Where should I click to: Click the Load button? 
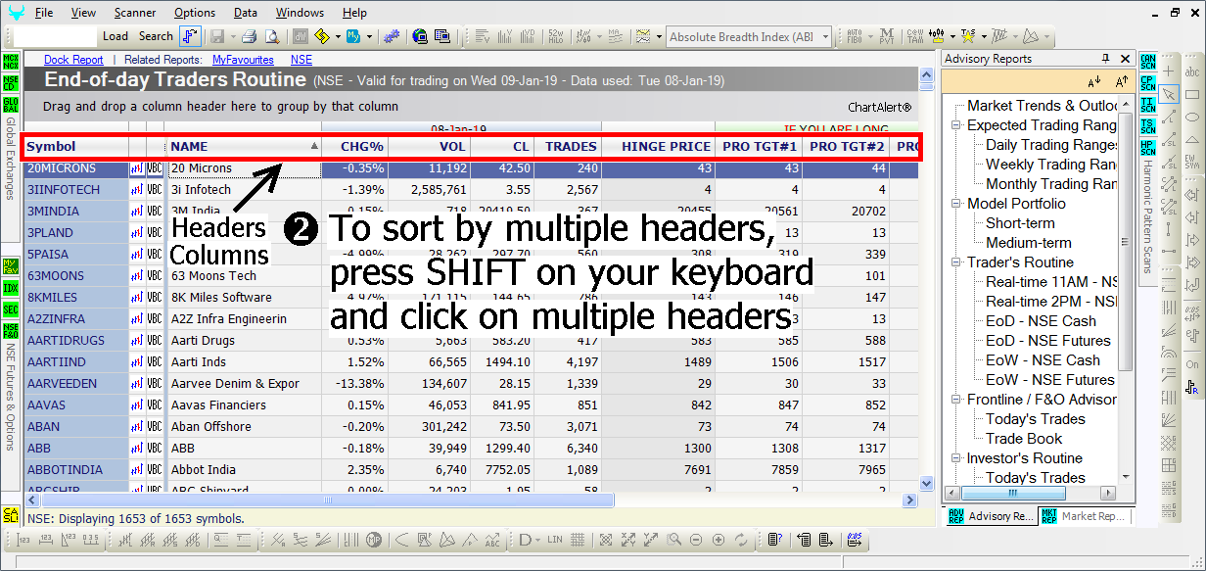tap(116, 36)
